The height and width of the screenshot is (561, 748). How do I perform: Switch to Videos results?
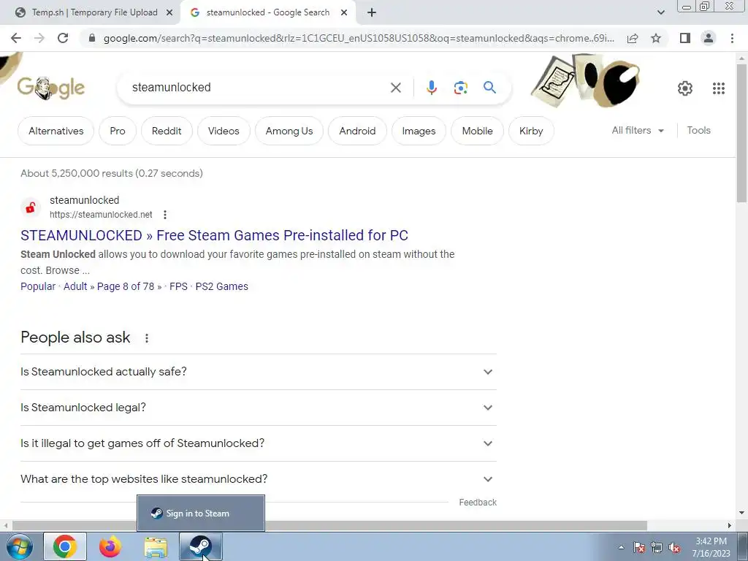point(224,131)
